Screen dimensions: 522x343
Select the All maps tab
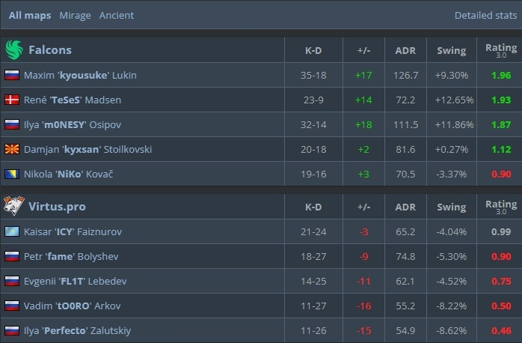point(30,15)
